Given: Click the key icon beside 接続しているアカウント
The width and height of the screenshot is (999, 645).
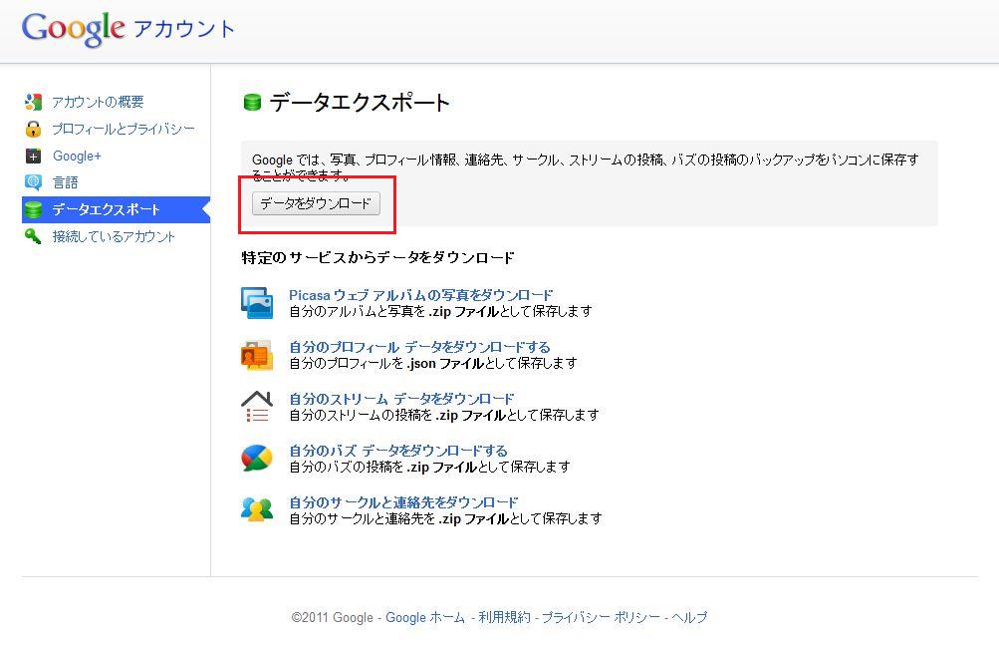Looking at the screenshot, I should [x=33, y=236].
